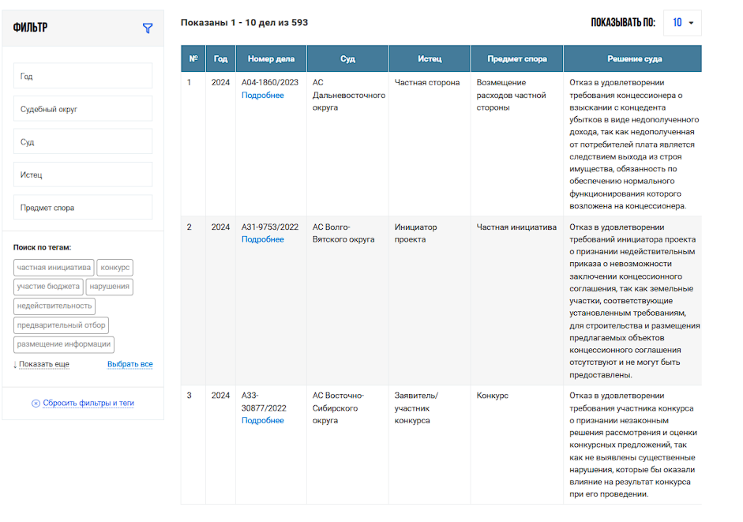Expand more tags via 'Показать еще'
The image size is (743, 522).
click(x=43, y=364)
